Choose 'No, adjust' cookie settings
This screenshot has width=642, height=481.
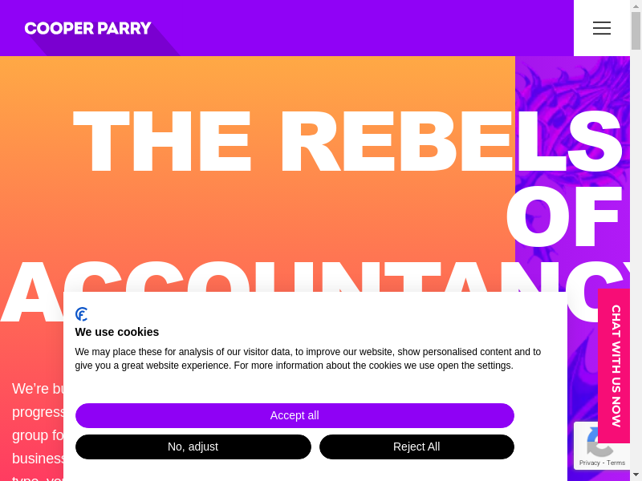click(x=193, y=447)
